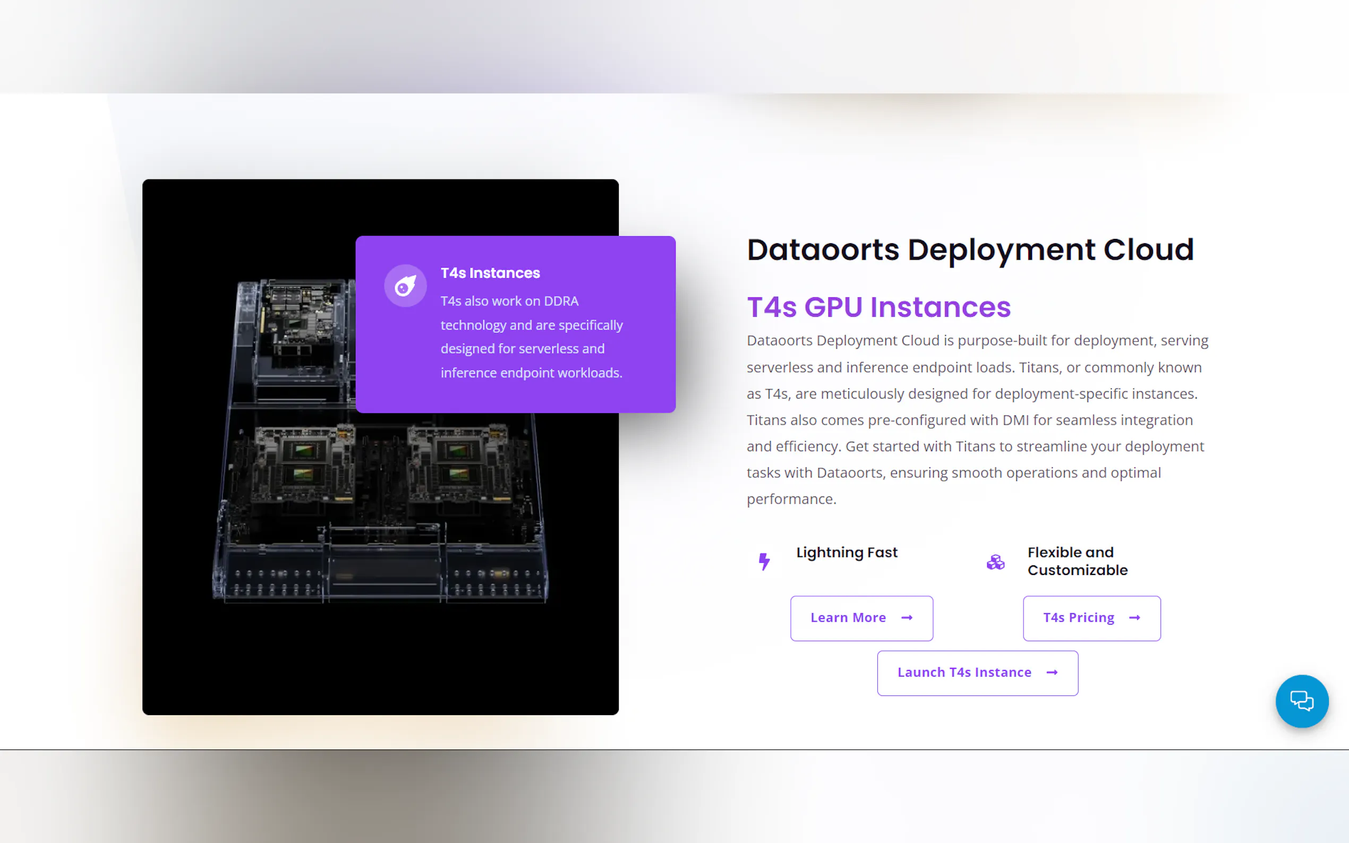
Task: Open the live chat bubble icon
Action: (1302, 701)
